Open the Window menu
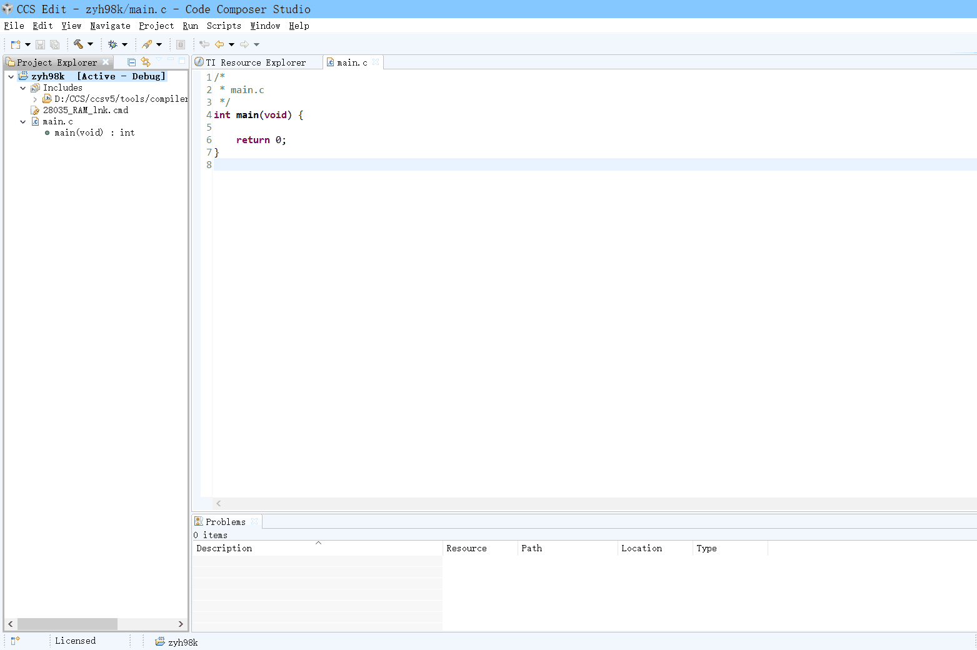977x650 pixels. [265, 26]
